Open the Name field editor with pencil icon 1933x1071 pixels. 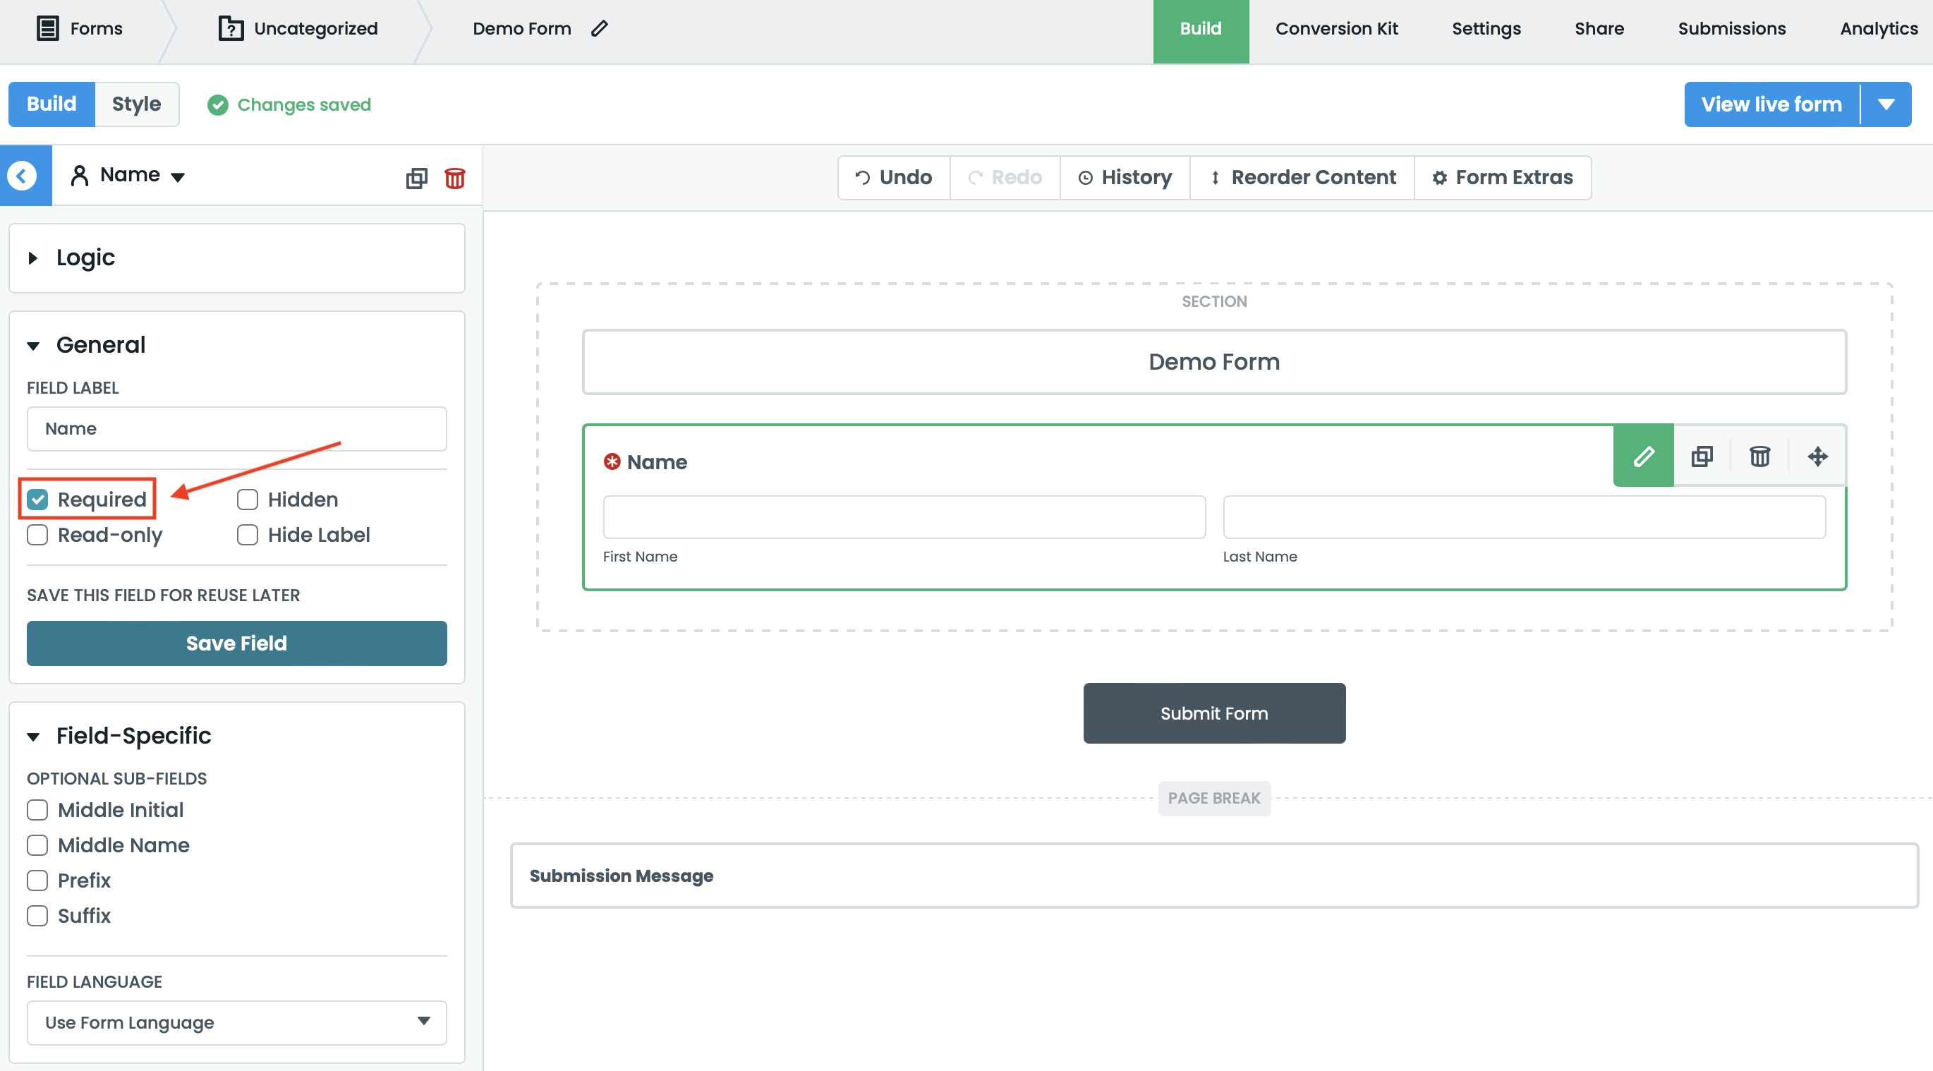click(x=1642, y=456)
